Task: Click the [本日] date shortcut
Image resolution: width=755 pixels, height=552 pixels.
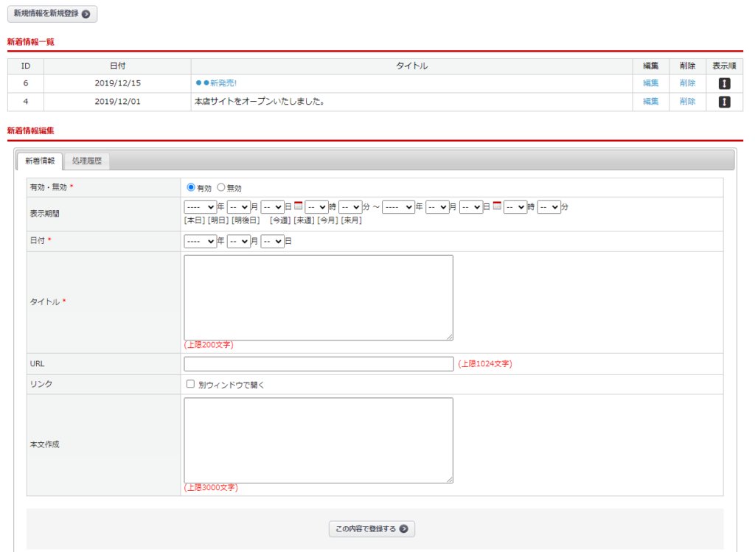Action: (x=195, y=220)
